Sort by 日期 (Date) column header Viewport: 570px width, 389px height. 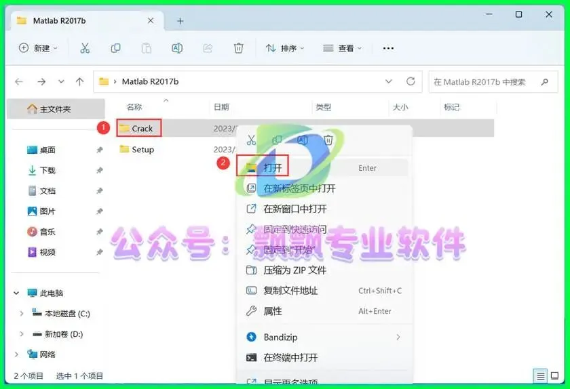(221, 107)
